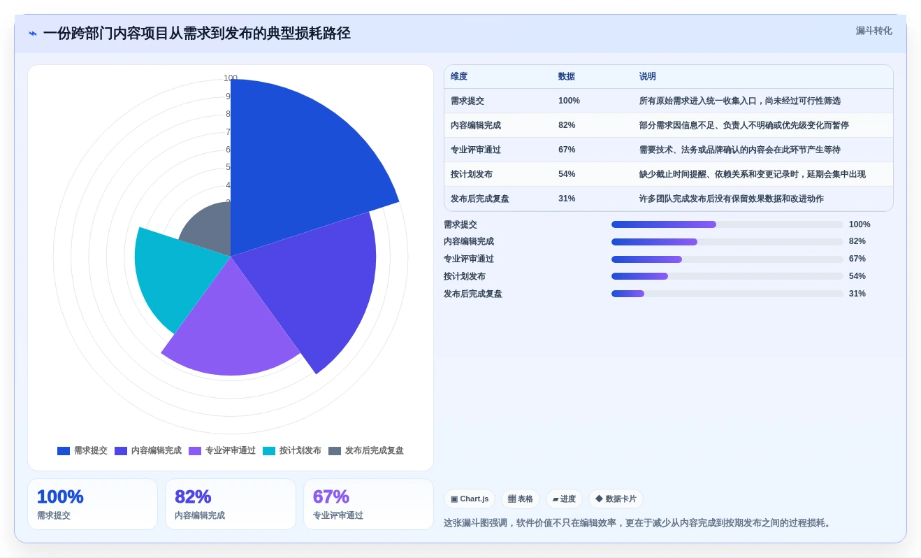The height and width of the screenshot is (558, 921).
Task: Toggle 专业评审通过 legend item
Action: (222, 451)
